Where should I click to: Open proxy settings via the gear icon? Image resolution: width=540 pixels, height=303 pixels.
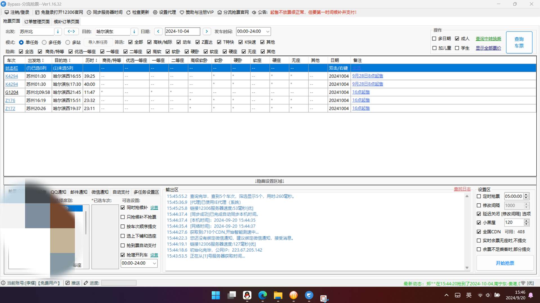point(155,12)
